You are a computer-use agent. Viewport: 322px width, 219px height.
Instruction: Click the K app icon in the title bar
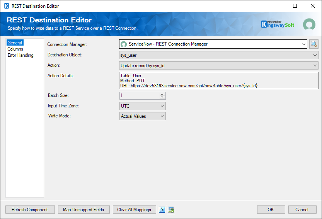pos(7,6)
